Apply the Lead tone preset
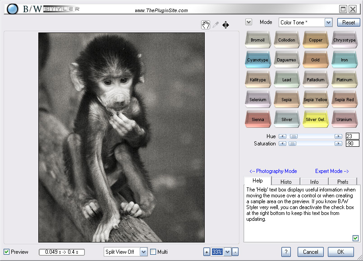The width and height of the screenshot is (363, 261). [x=287, y=79]
